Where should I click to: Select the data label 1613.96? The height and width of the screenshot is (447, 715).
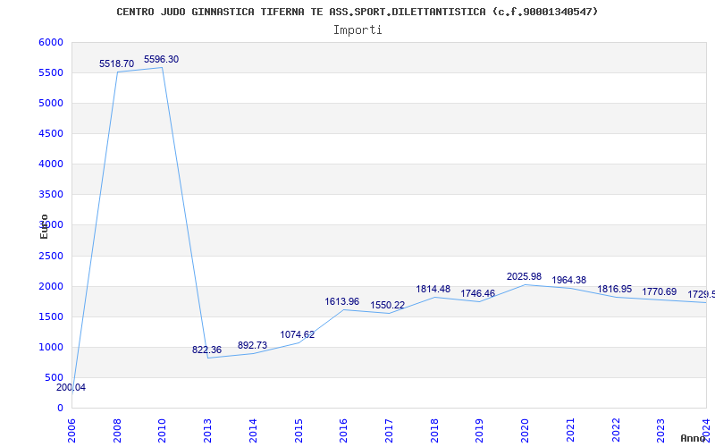pos(342,301)
